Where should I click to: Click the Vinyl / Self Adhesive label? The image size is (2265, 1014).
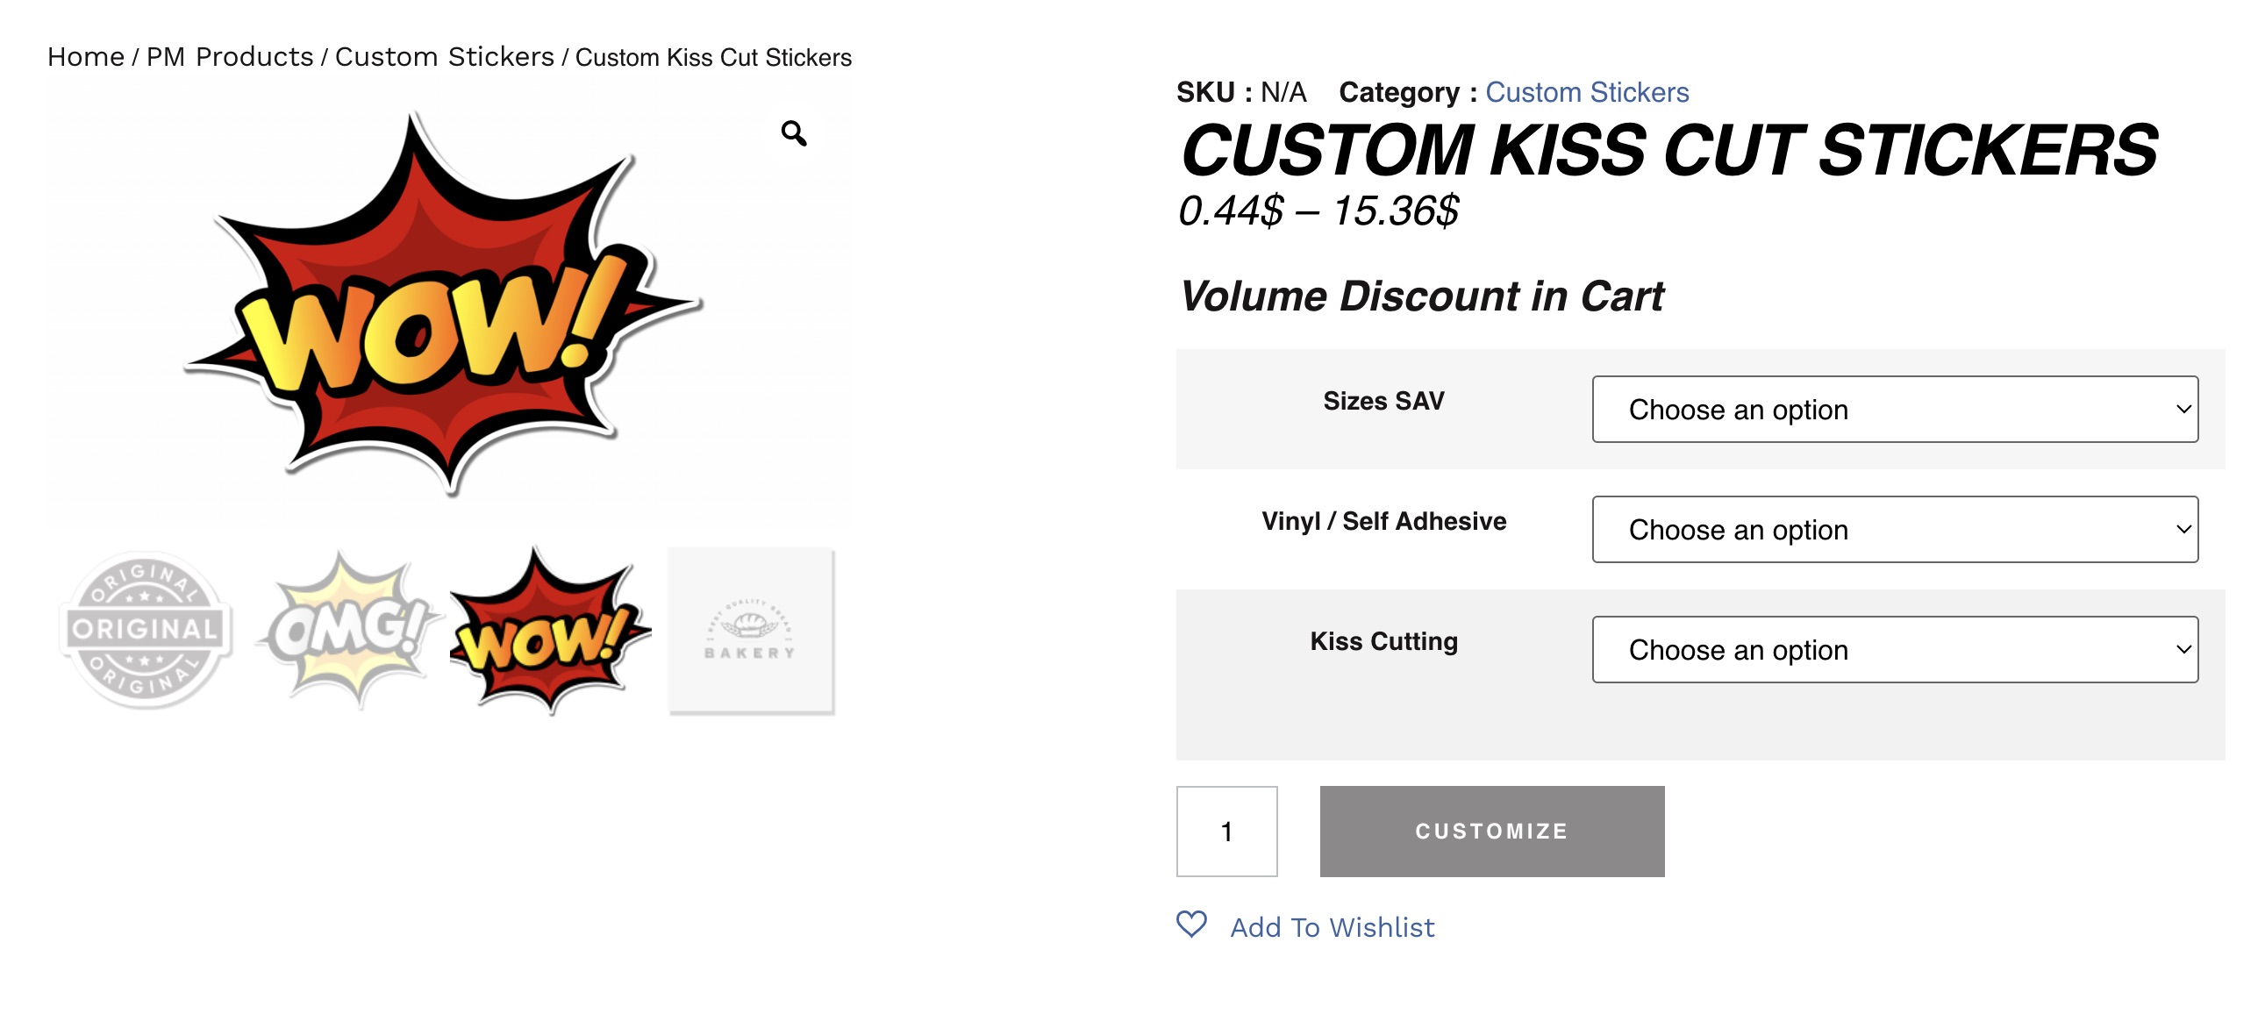(1383, 522)
